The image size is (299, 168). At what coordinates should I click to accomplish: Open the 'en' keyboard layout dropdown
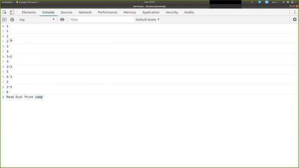(275, 2)
